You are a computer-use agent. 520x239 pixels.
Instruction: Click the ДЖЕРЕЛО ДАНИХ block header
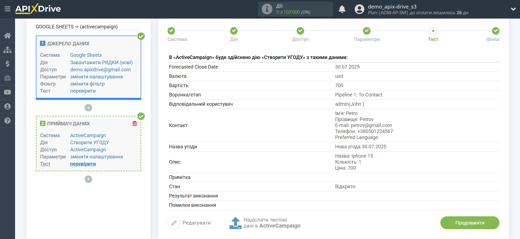point(68,44)
